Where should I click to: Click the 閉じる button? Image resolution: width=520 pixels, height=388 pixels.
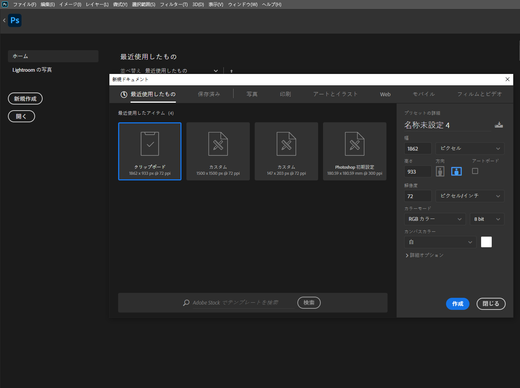(491, 304)
